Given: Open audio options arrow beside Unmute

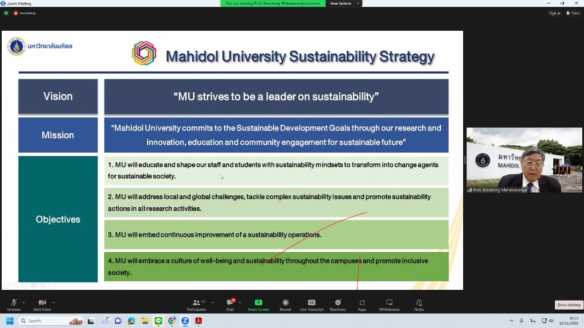Looking at the screenshot, I should point(24,302).
